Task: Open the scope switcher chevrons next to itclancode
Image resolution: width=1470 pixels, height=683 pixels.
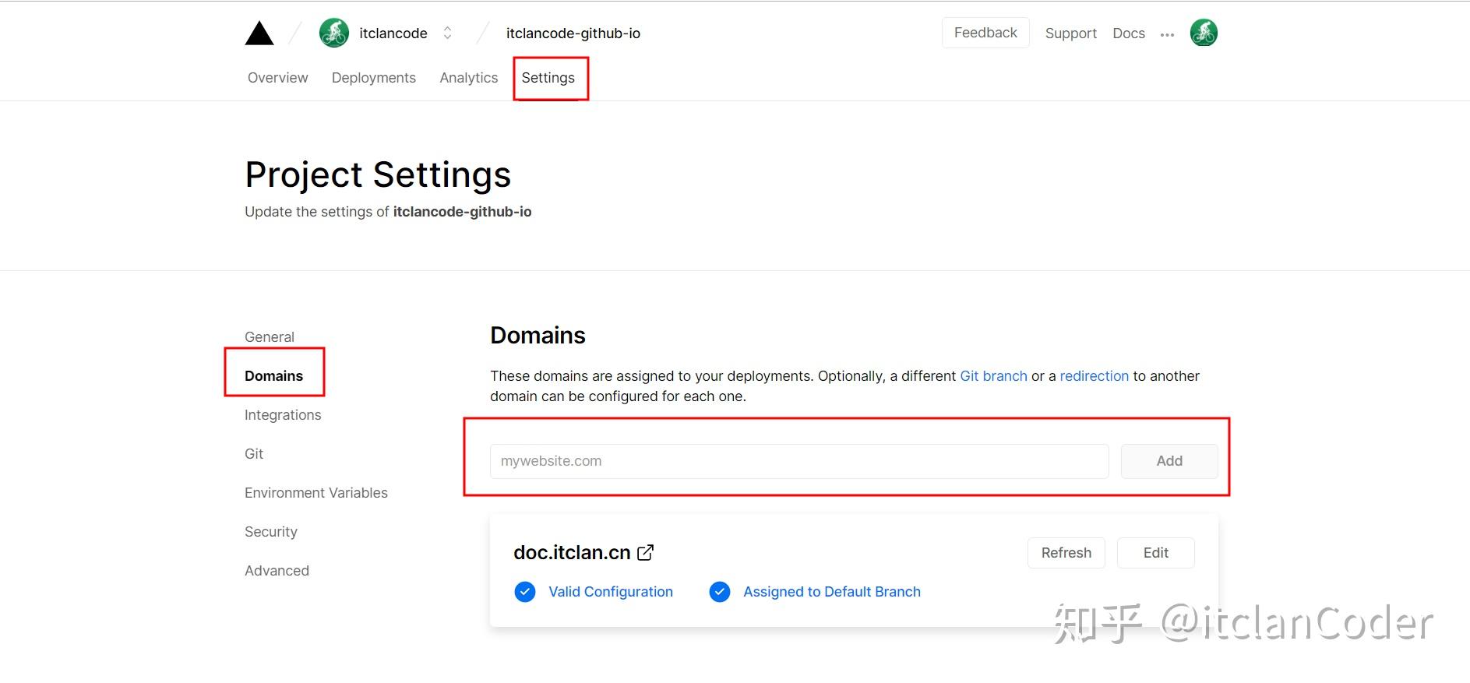Action: 447,33
